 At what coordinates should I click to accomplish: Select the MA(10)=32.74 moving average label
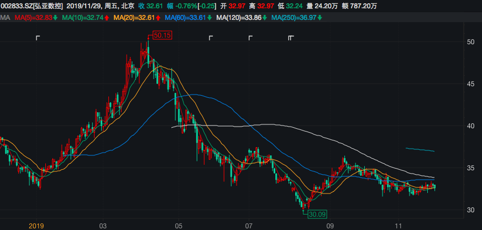[x=83, y=18]
